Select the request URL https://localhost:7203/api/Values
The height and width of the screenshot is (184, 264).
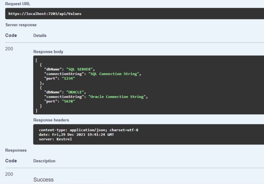click(x=45, y=14)
